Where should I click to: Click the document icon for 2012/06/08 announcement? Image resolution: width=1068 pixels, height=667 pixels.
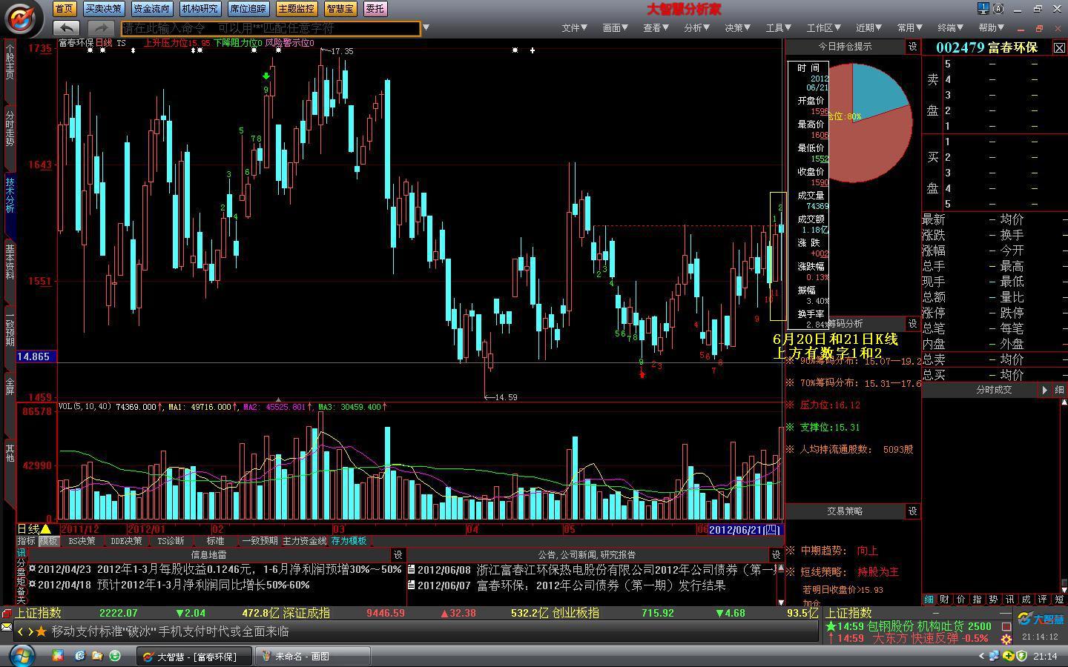pyautogui.click(x=411, y=570)
